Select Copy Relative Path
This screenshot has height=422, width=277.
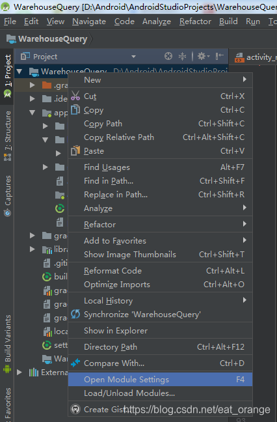point(160,137)
